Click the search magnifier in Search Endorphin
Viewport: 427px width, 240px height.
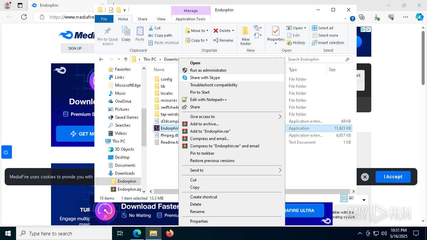click(x=347, y=59)
